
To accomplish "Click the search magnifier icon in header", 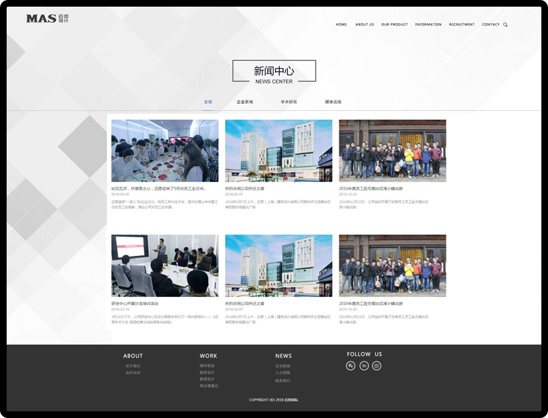I will click(x=505, y=25).
